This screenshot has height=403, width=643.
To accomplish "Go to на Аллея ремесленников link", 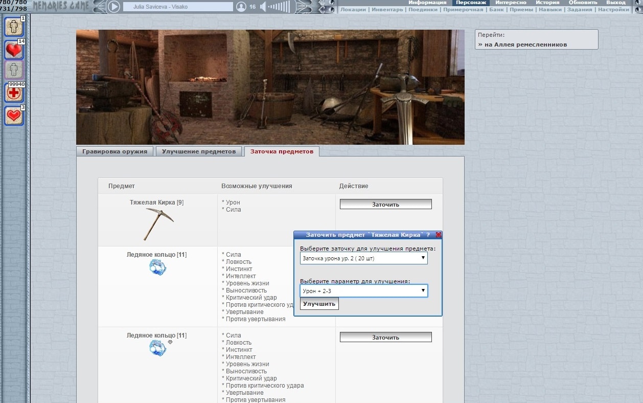I will tap(524, 44).
